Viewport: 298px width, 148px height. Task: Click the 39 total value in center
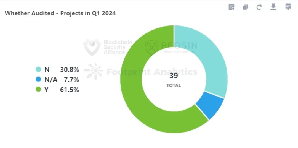(x=174, y=76)
